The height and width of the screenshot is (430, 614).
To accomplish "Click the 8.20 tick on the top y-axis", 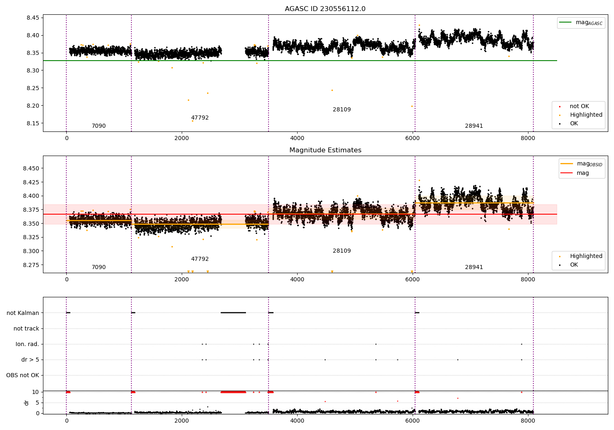I will tap(33, 106).
